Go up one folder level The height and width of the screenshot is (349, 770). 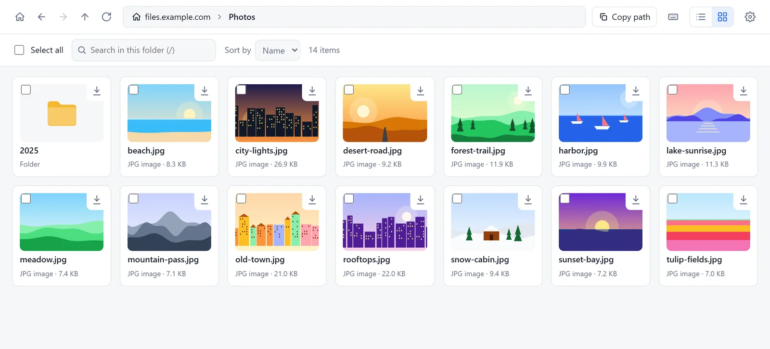click(x=85, y=17)
